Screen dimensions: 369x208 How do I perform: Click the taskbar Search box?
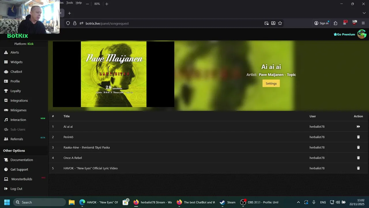[39, 202]
